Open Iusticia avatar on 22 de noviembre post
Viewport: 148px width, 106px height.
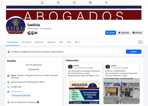(x=70, y=67)
